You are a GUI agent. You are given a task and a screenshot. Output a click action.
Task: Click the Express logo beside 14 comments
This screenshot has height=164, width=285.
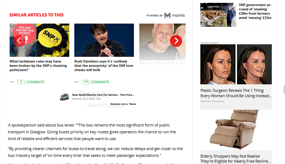77,82
